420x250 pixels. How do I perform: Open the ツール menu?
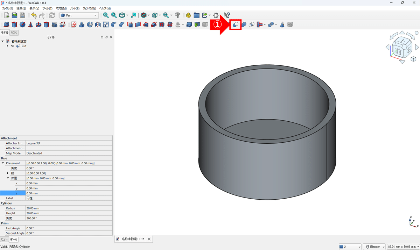tap(48, 8)
